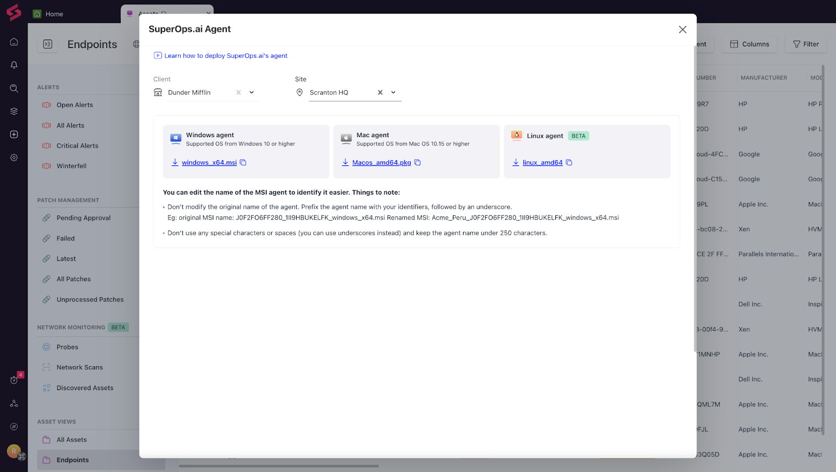Screen dimensions: 836x472
Task: Copy the linux_amd64 download link
Action: (569, 163)
